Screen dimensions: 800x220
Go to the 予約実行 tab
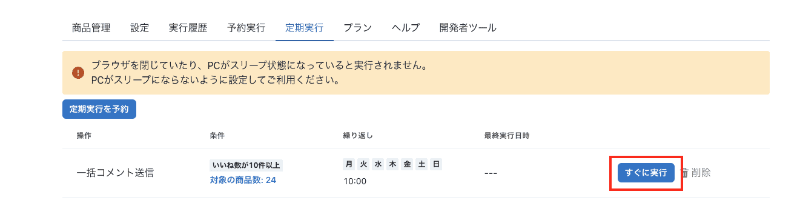click(x=246, y=28)
